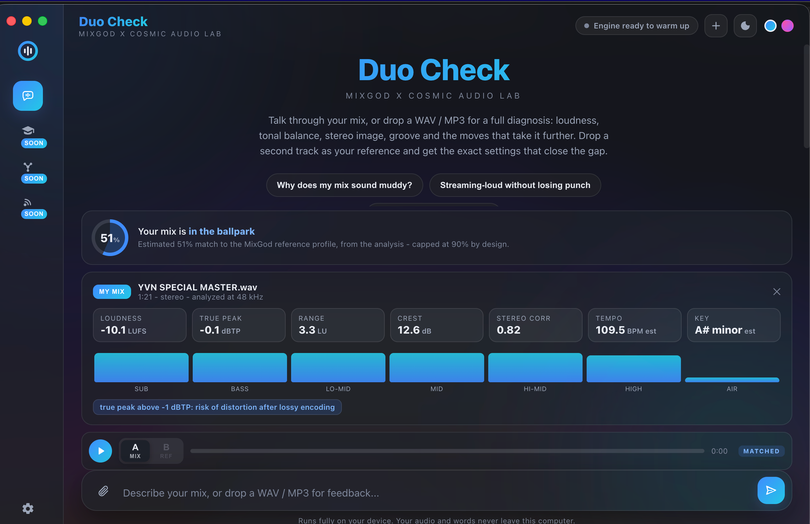Click the MID frequency band bar
Screen dimensions: 810x524
(x=437, y=367)
